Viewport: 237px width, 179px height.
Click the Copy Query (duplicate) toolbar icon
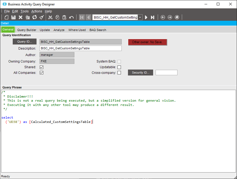click(28, 17)
